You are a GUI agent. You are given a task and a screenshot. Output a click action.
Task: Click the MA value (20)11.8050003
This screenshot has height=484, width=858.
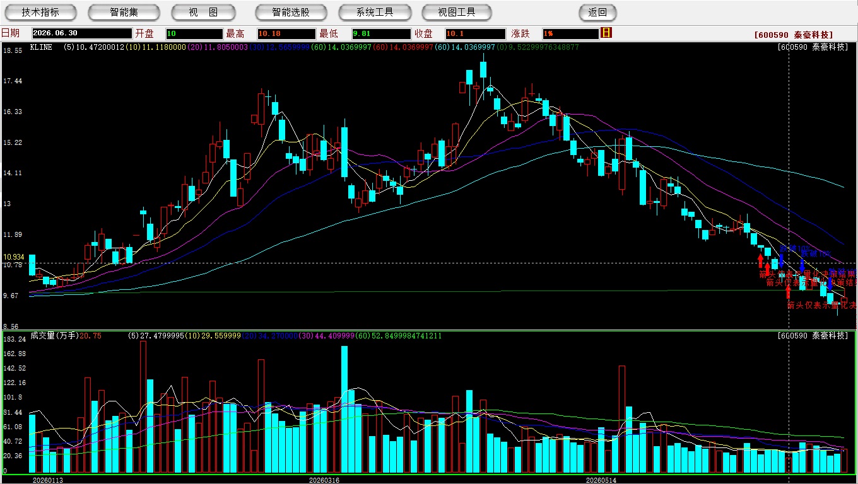pos(218,47)
